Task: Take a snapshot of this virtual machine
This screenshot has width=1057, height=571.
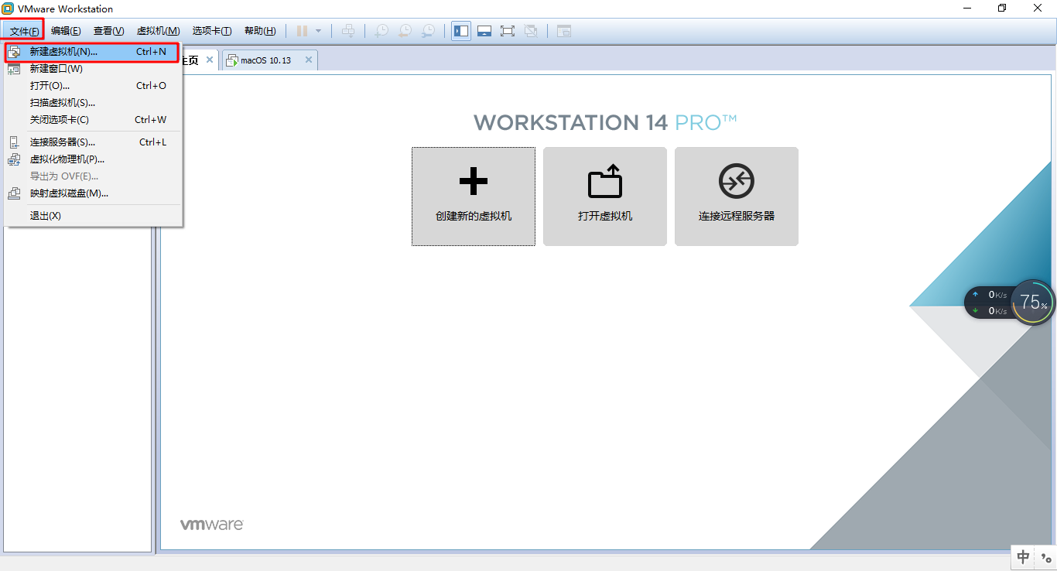Action: click(x=381, y=31)
